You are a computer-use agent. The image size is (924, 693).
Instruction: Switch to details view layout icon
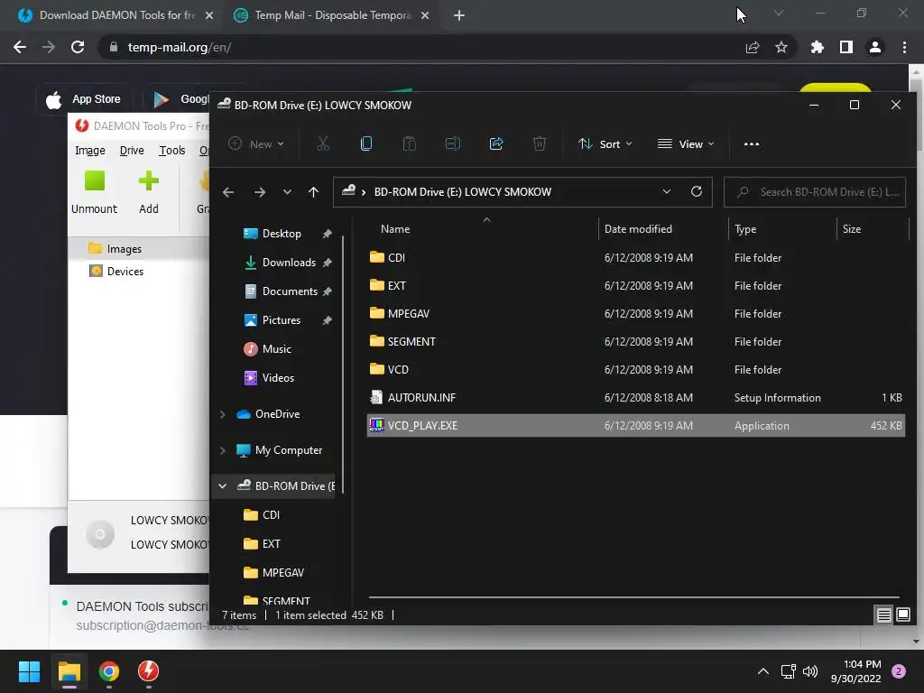click(x=883, y=615)
